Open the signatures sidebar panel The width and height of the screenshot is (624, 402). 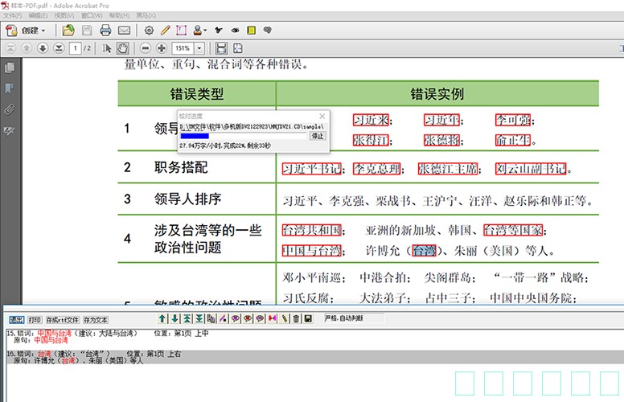coord(10,130)
